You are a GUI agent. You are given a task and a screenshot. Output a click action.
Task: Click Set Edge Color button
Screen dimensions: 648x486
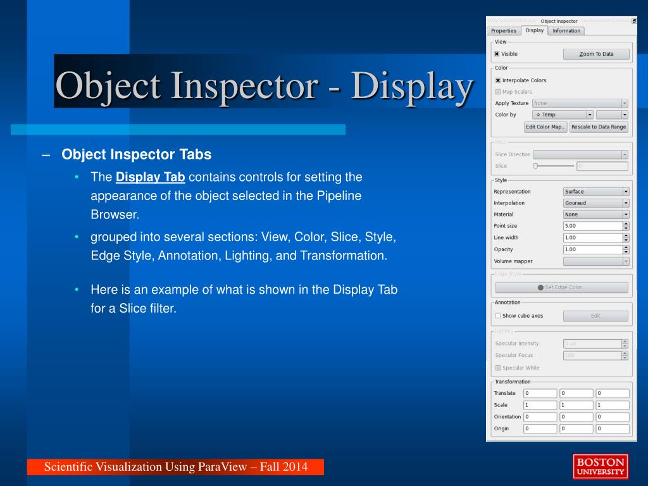562,287
